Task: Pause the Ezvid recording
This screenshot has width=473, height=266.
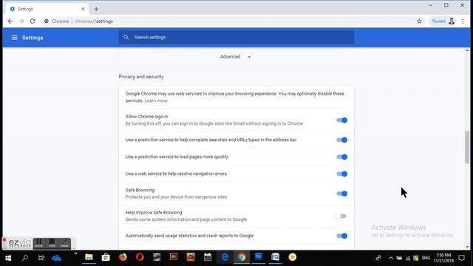Action: (x=38, y=243)
